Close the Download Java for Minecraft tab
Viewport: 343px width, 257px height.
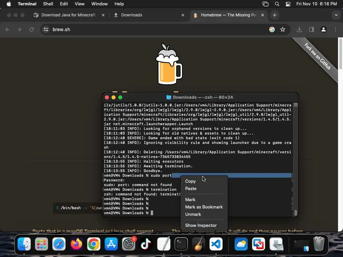103,15
